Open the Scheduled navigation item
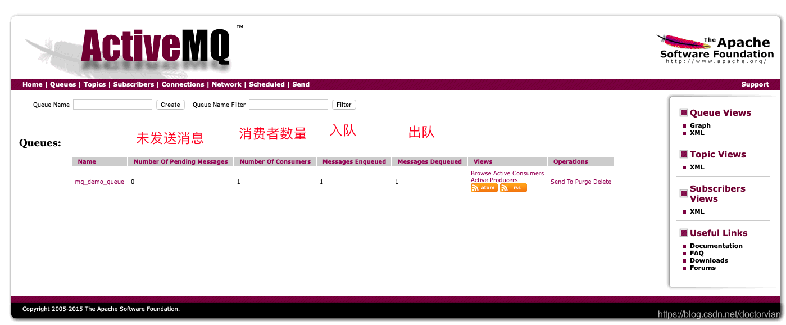The image size is (786, 325). click(267, 84)
